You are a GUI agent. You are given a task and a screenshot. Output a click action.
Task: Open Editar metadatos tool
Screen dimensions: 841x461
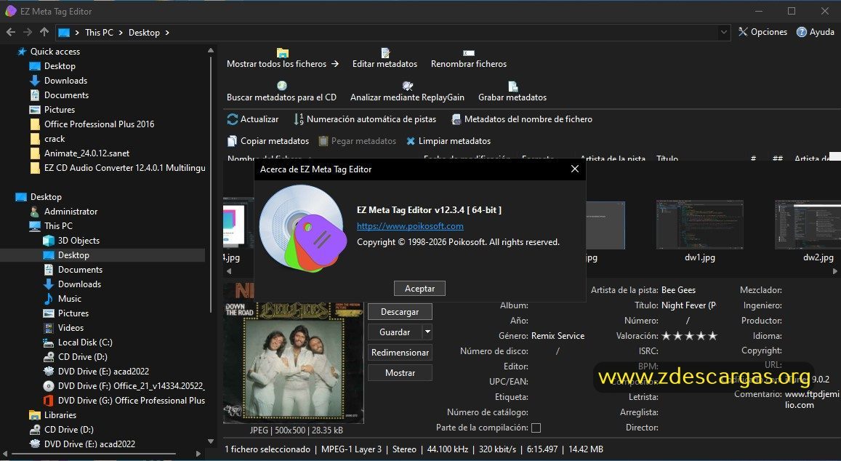[385, 58]
